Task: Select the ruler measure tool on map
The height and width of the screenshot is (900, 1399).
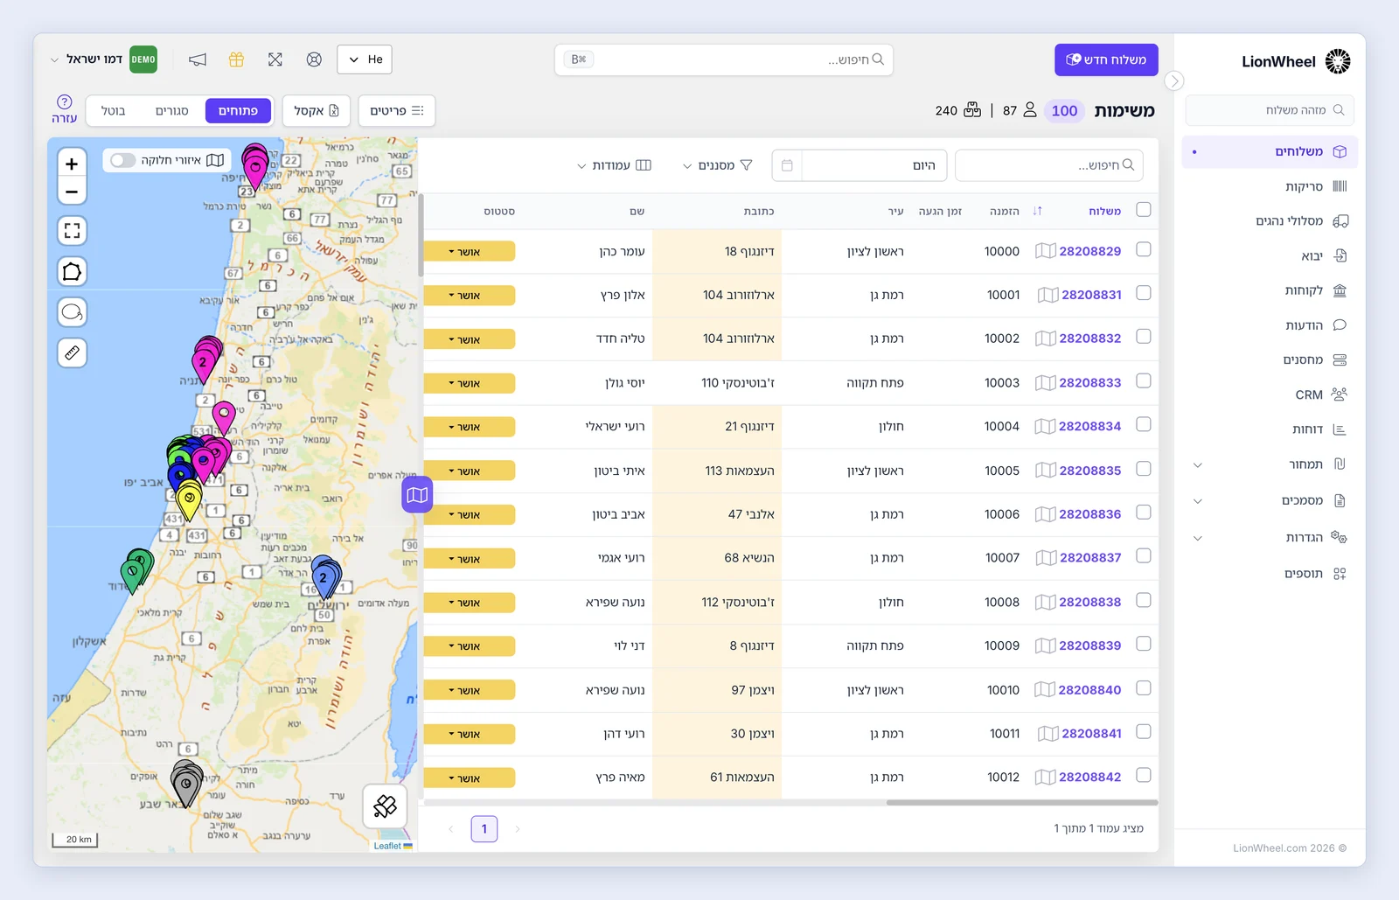Action: pyautogui.click(x=72, y=353)
